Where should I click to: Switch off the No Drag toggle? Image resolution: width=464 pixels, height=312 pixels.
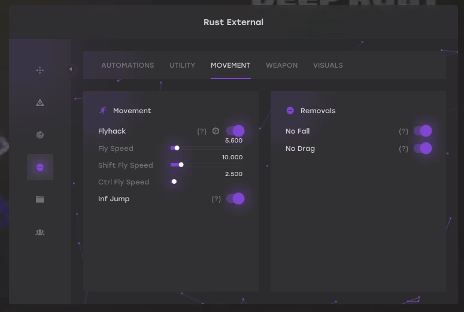[423, 149]
